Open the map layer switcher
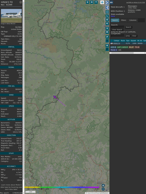The height and width of the screenshot is (194, 146). pos(102,2)
